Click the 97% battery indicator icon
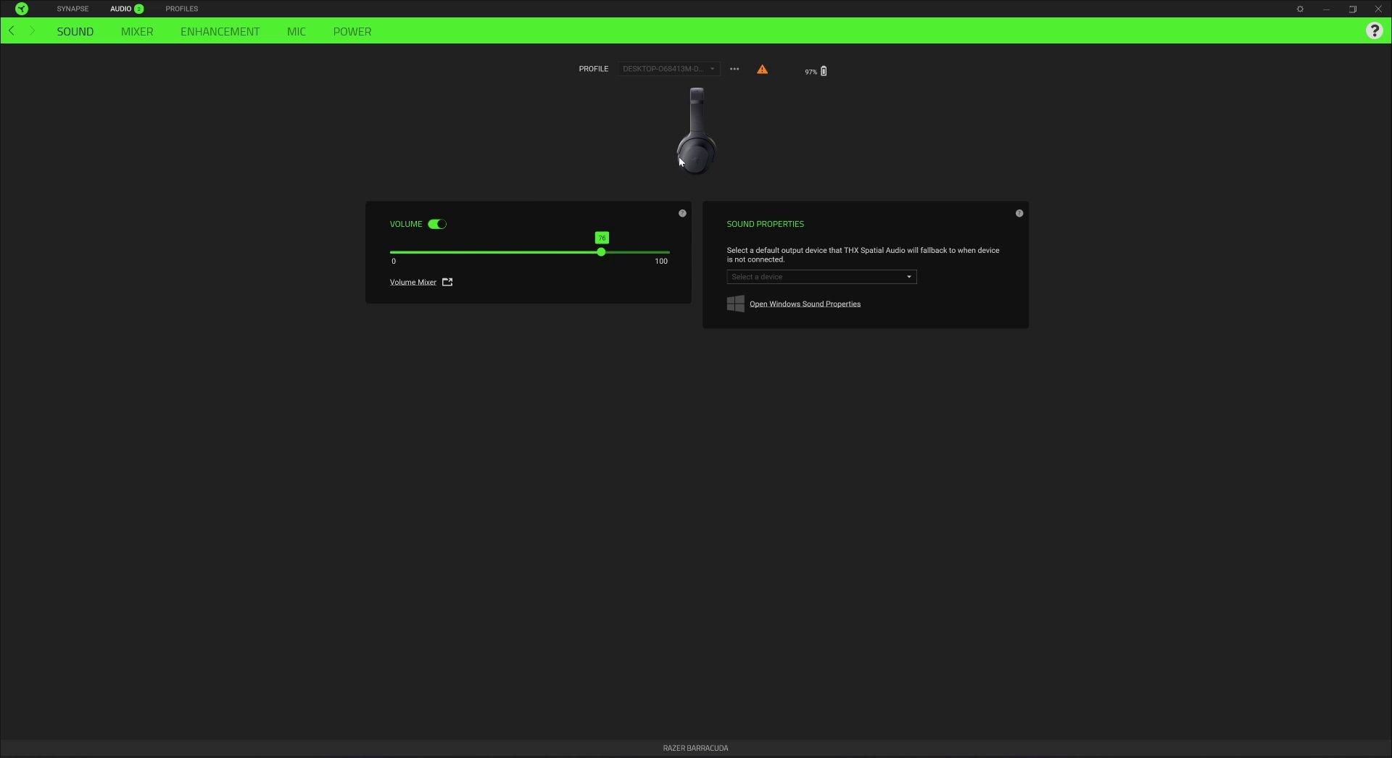The image size is (1392, 758). [824, 71]
